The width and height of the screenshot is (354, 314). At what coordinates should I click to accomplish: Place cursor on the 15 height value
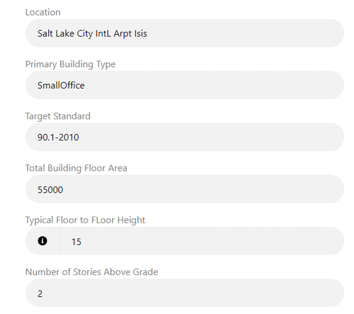coord(76,242)
